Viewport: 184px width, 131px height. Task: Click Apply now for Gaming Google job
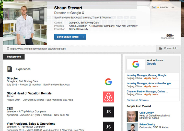coord(151,78)
